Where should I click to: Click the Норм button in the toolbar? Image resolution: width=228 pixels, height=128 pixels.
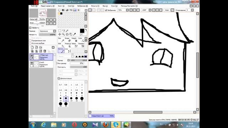[x=167, y=10]
